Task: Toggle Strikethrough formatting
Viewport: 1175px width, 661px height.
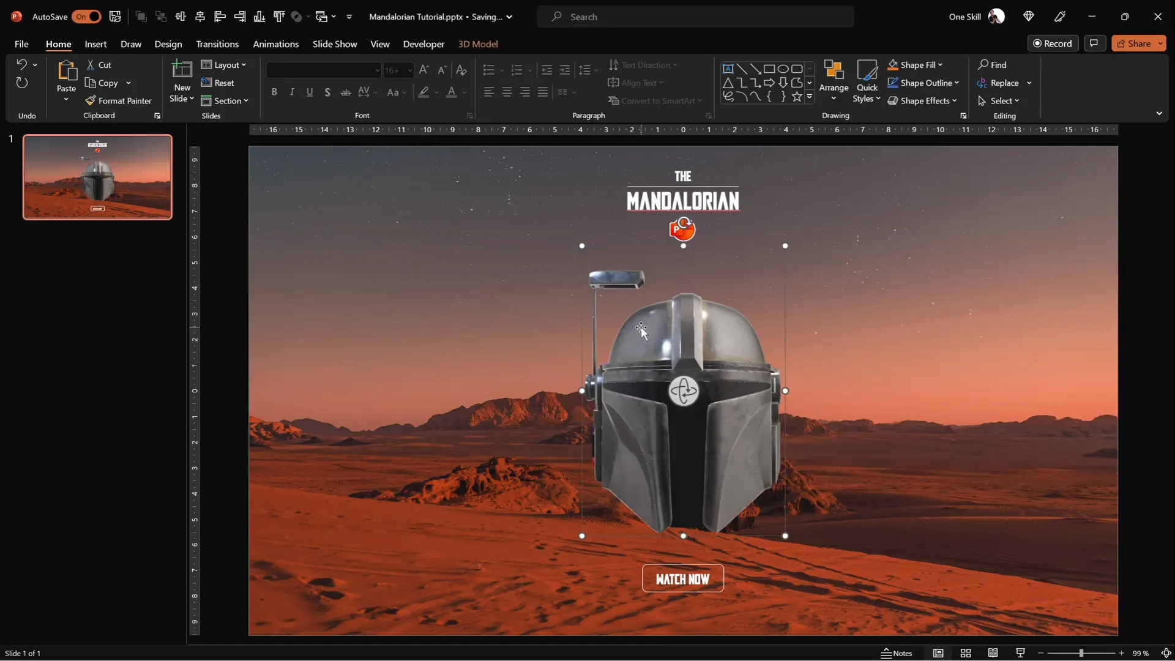Action: (346, 92)
